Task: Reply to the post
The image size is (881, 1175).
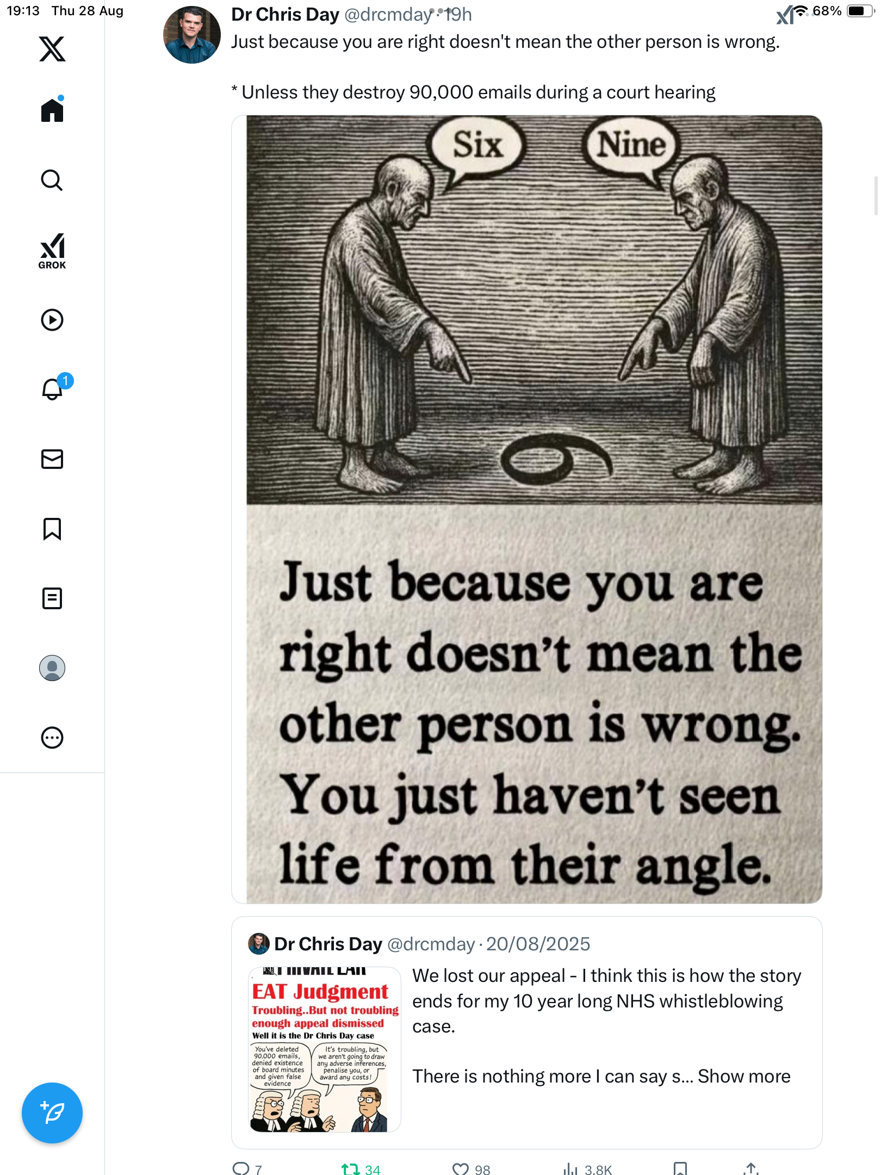Action: click(x=241, y=1168)
